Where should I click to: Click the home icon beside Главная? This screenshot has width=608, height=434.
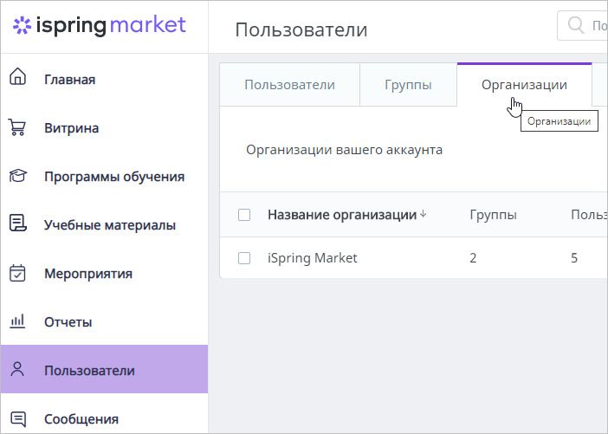coord(17,76)
